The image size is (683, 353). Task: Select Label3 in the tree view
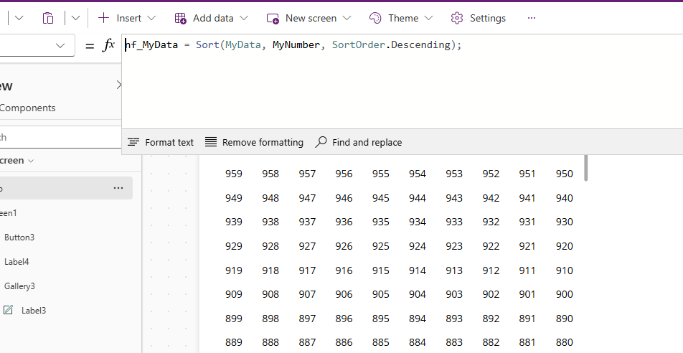point(34,311)
